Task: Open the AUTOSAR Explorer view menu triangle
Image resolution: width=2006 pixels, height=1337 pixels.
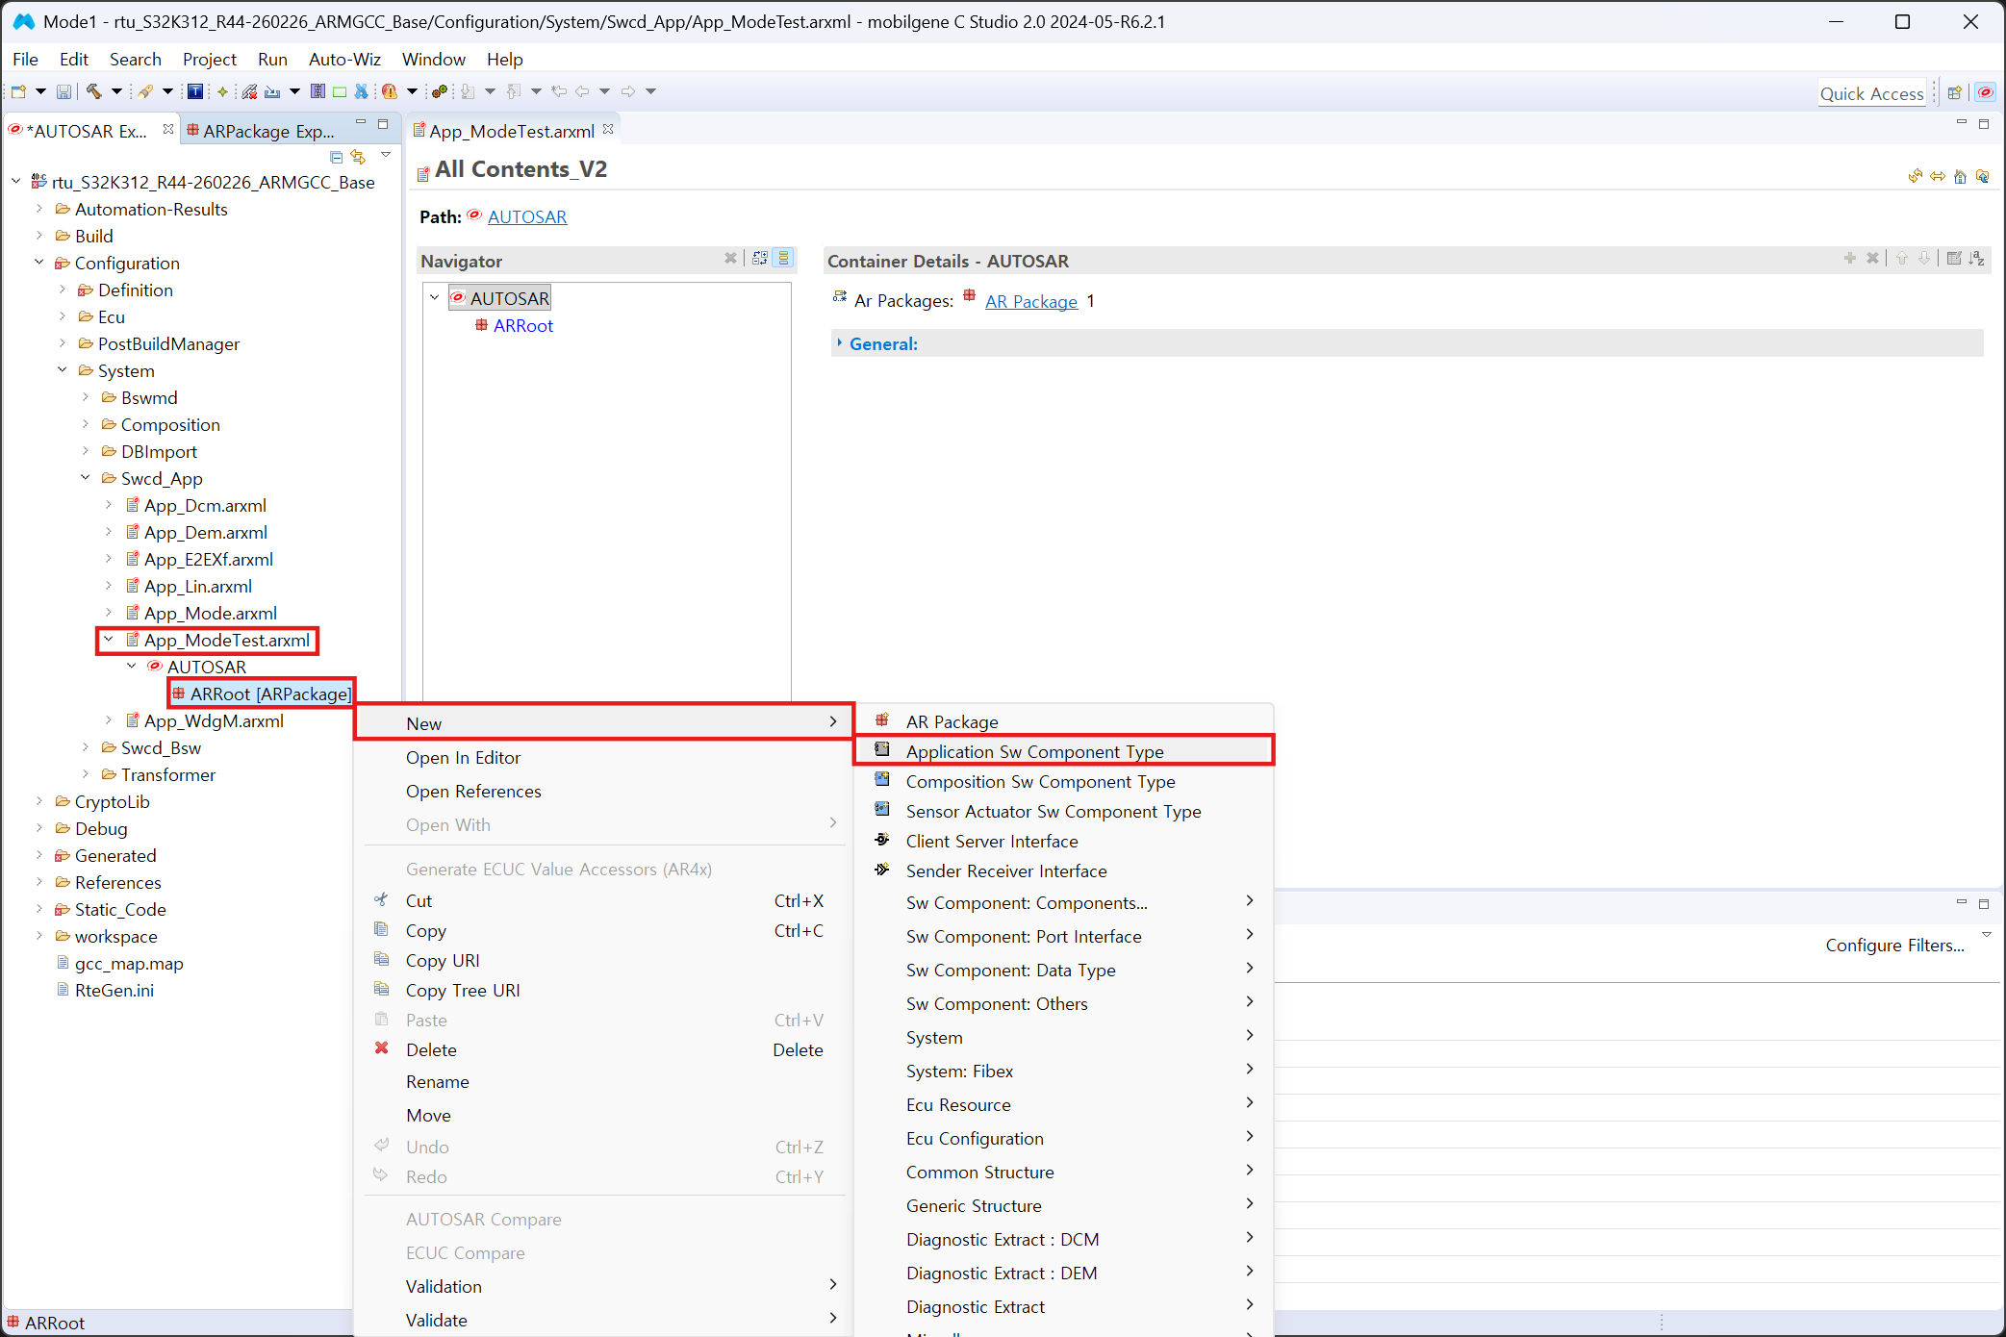Action: coord(386,155)
